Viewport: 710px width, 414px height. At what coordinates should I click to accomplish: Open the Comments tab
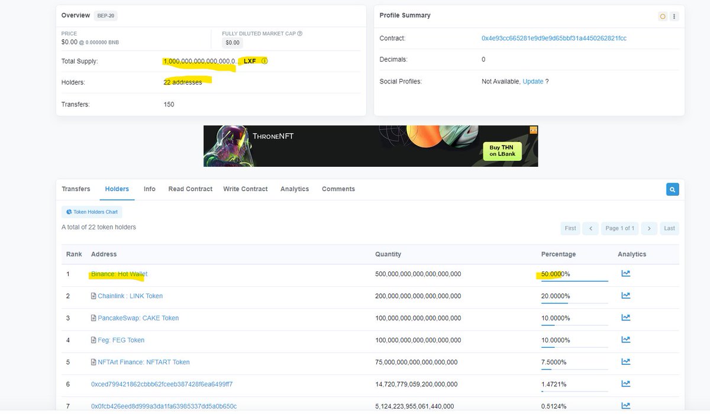coord(338,189)
